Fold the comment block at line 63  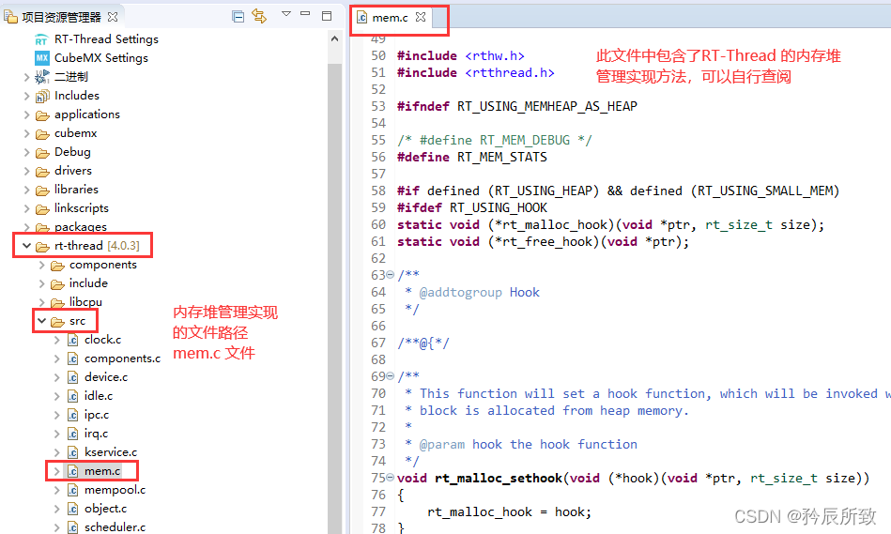pyautogui.click(x=390, y=274)
